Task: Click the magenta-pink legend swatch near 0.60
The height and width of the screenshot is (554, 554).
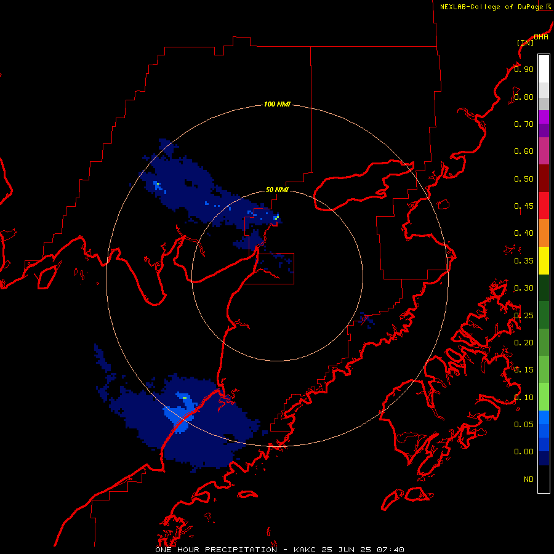Action: pos(544,151)
